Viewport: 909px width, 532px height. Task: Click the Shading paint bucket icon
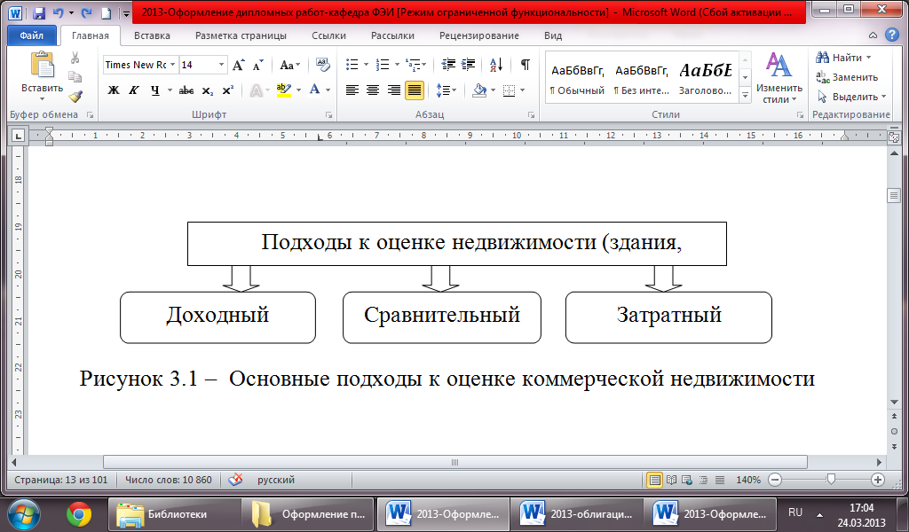point(479,90)
